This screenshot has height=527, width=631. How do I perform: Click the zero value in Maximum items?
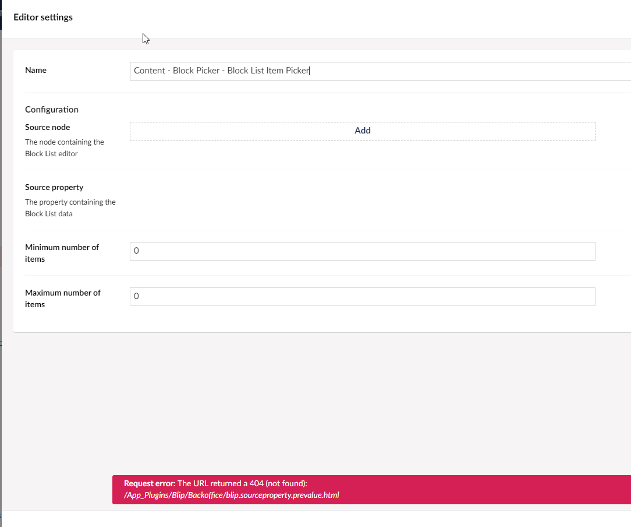pos(137,296)
